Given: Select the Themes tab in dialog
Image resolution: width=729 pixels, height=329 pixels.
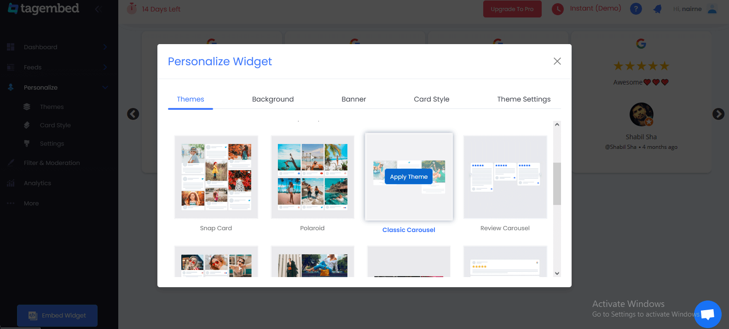Looking at the screenshot, I should click(x=191, y=99).
